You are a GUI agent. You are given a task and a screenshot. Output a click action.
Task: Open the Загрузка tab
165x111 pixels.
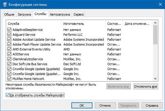[24, 15]
